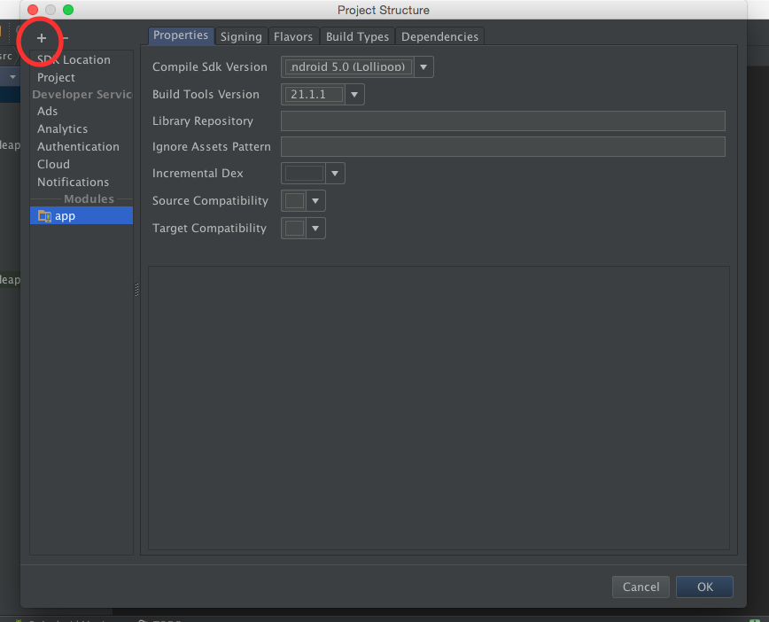The width and height of the screenshot is (769, 622).
Task: Click the sidebar splitter handle
Action: 136,290
